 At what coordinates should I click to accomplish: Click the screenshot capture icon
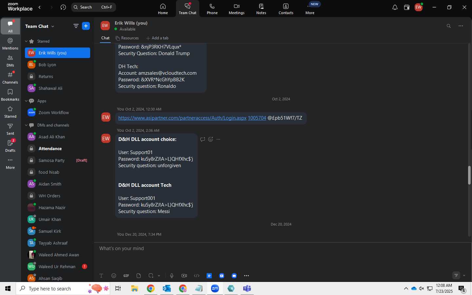pos(151,276)
